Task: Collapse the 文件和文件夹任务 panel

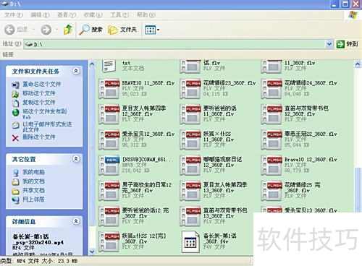Action: click(x=76, y=71)
